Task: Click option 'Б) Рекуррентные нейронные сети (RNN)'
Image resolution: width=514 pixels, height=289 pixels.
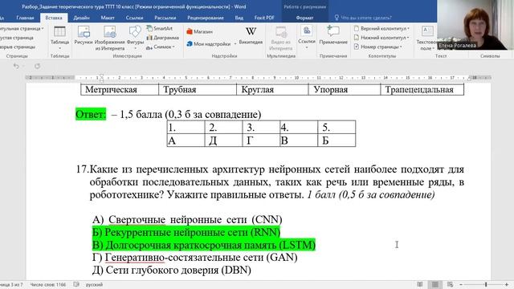Action: coord(186,232)
